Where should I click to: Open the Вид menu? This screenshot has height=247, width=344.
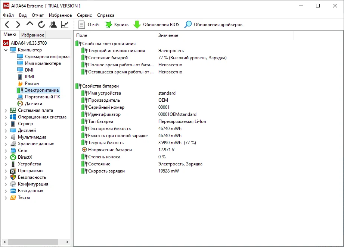[x=22, y=15]
